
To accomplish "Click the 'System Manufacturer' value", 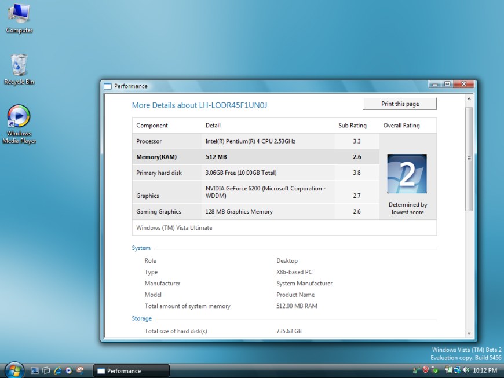I will coord(304,284).
